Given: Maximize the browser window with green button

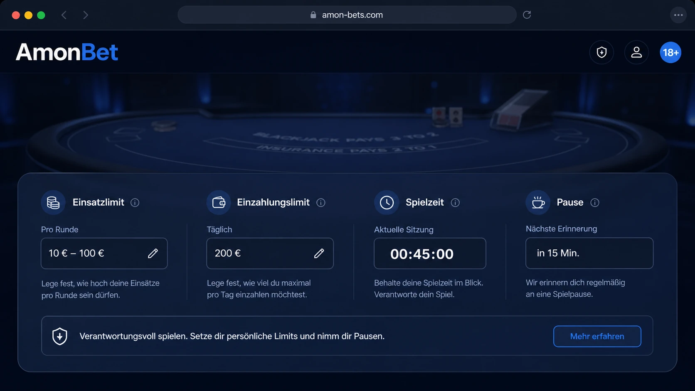Looking at the screenshot, I should click(x=41, y=15).
